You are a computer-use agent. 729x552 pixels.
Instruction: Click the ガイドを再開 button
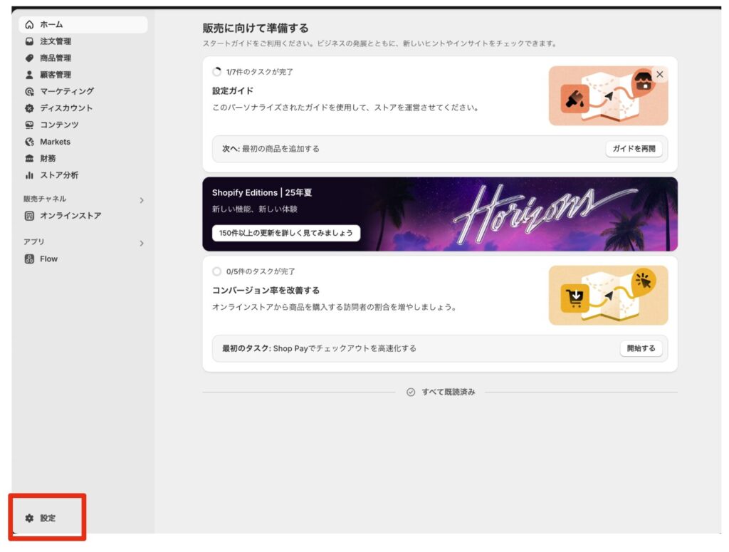634,149
